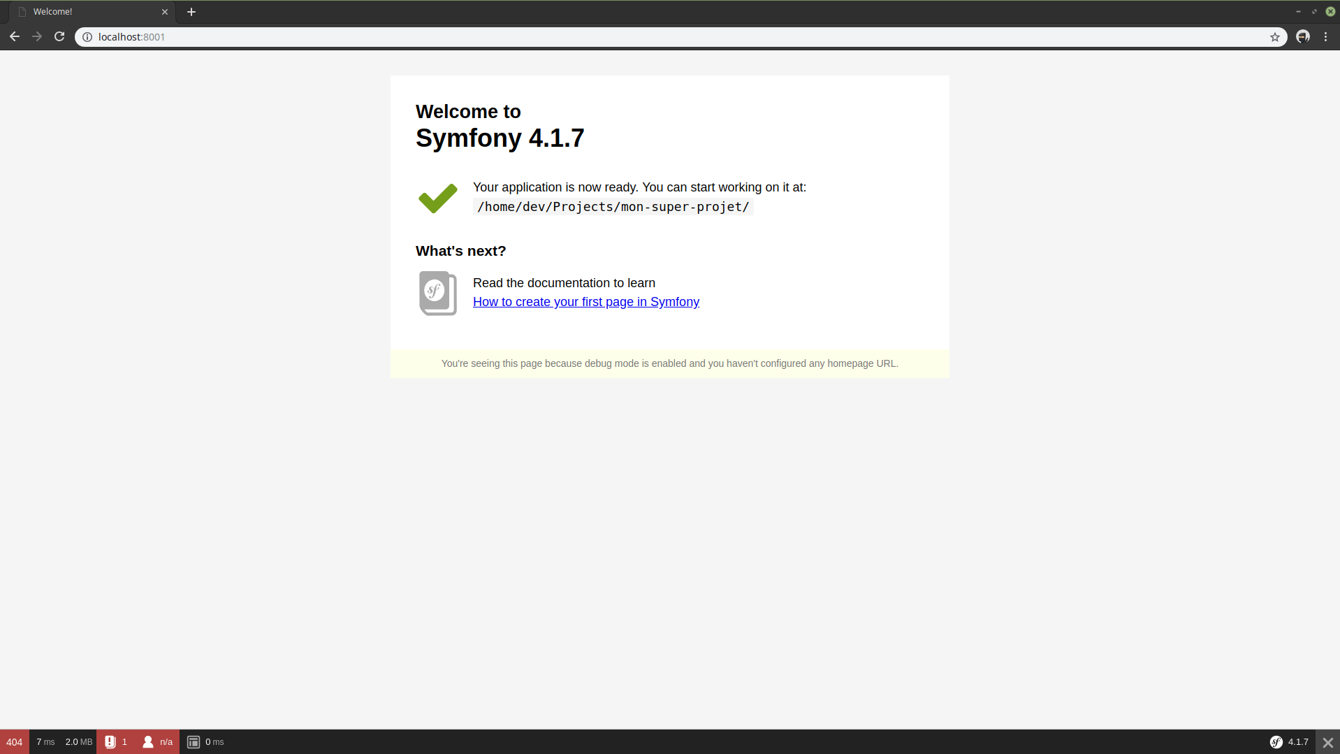The width and height of the screenshot is (1340, 754).
Task: Open the Symfony 4.1.7 logo panel
Action: [1289, 742]
